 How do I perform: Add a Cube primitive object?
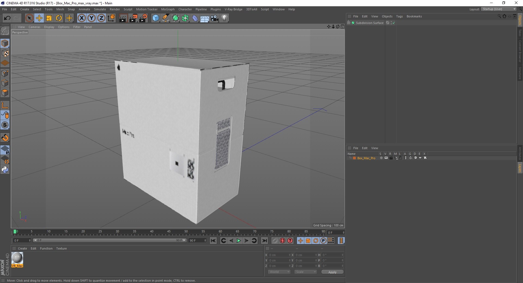click(x=156, y=18)
